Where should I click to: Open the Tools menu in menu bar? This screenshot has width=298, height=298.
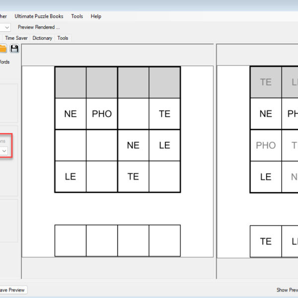(x=77, y=16)
